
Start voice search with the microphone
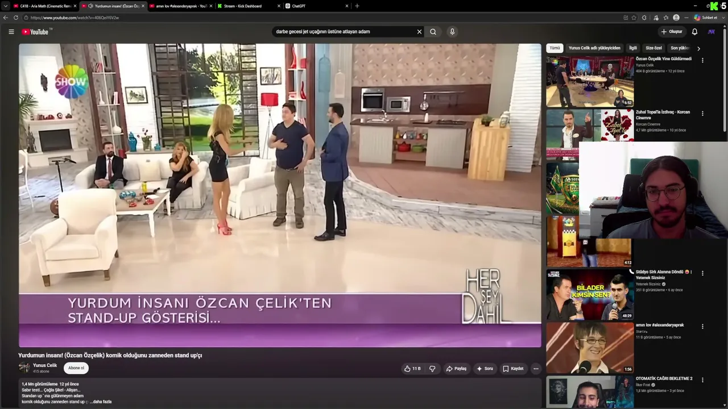(x=452, y=32)
